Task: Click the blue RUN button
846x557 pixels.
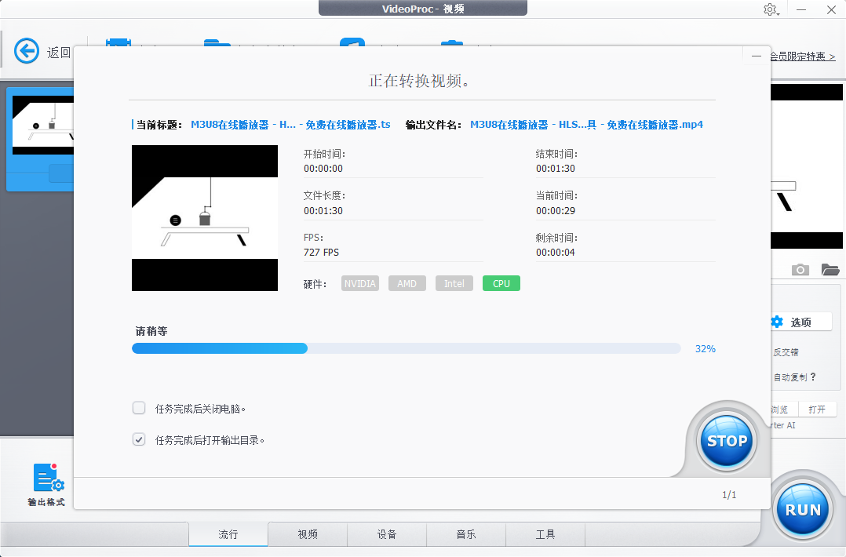Action: (803, 510)
